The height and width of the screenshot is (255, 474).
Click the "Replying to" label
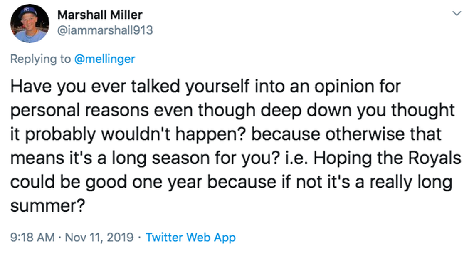click(x=40, y=59)
